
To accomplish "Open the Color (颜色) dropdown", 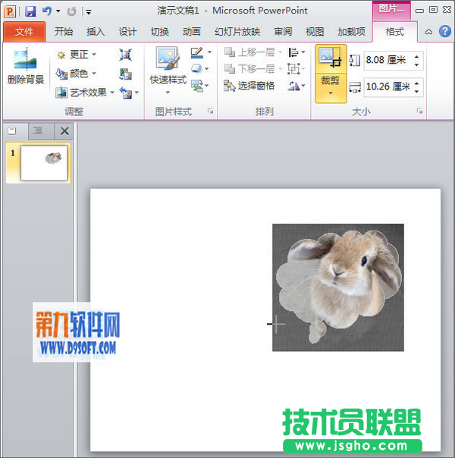I will (77, 74).
